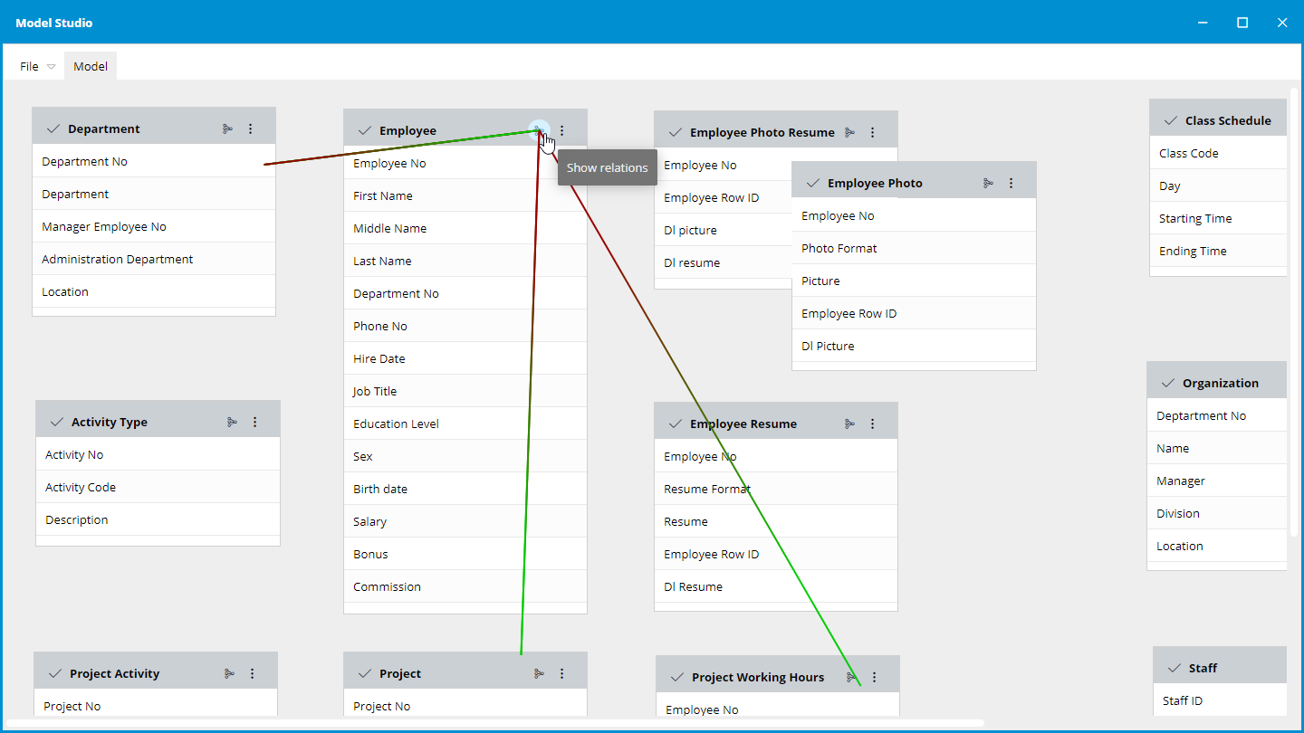
Task: Show relations for the Employee Photo table
Action: 988,183
